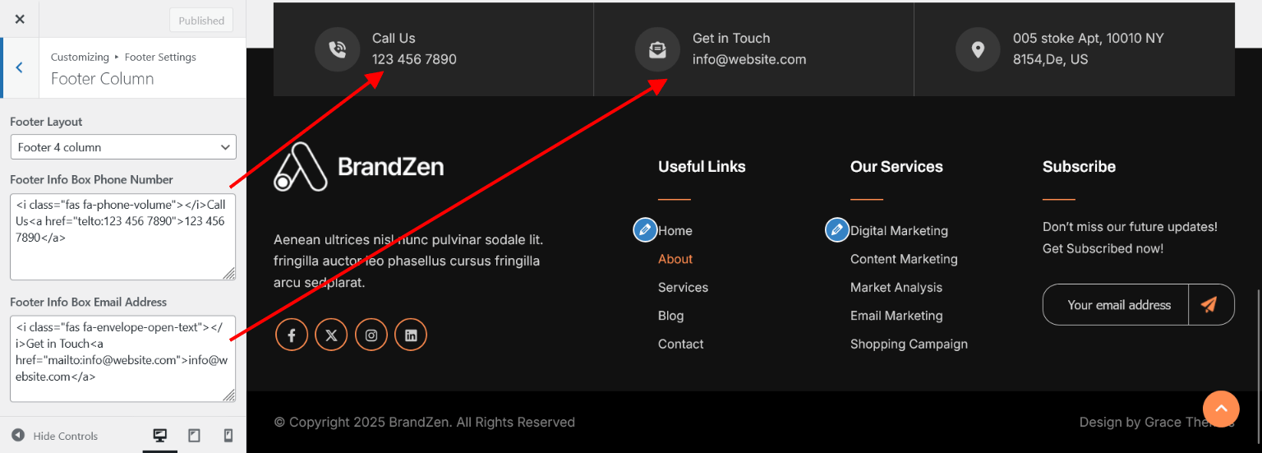Switch to tablet preview device icon
The image size is (1262, 453).
click(194, 436)
